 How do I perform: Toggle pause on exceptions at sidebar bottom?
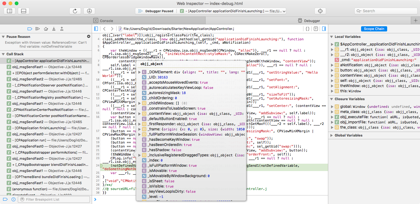point(13,199)
